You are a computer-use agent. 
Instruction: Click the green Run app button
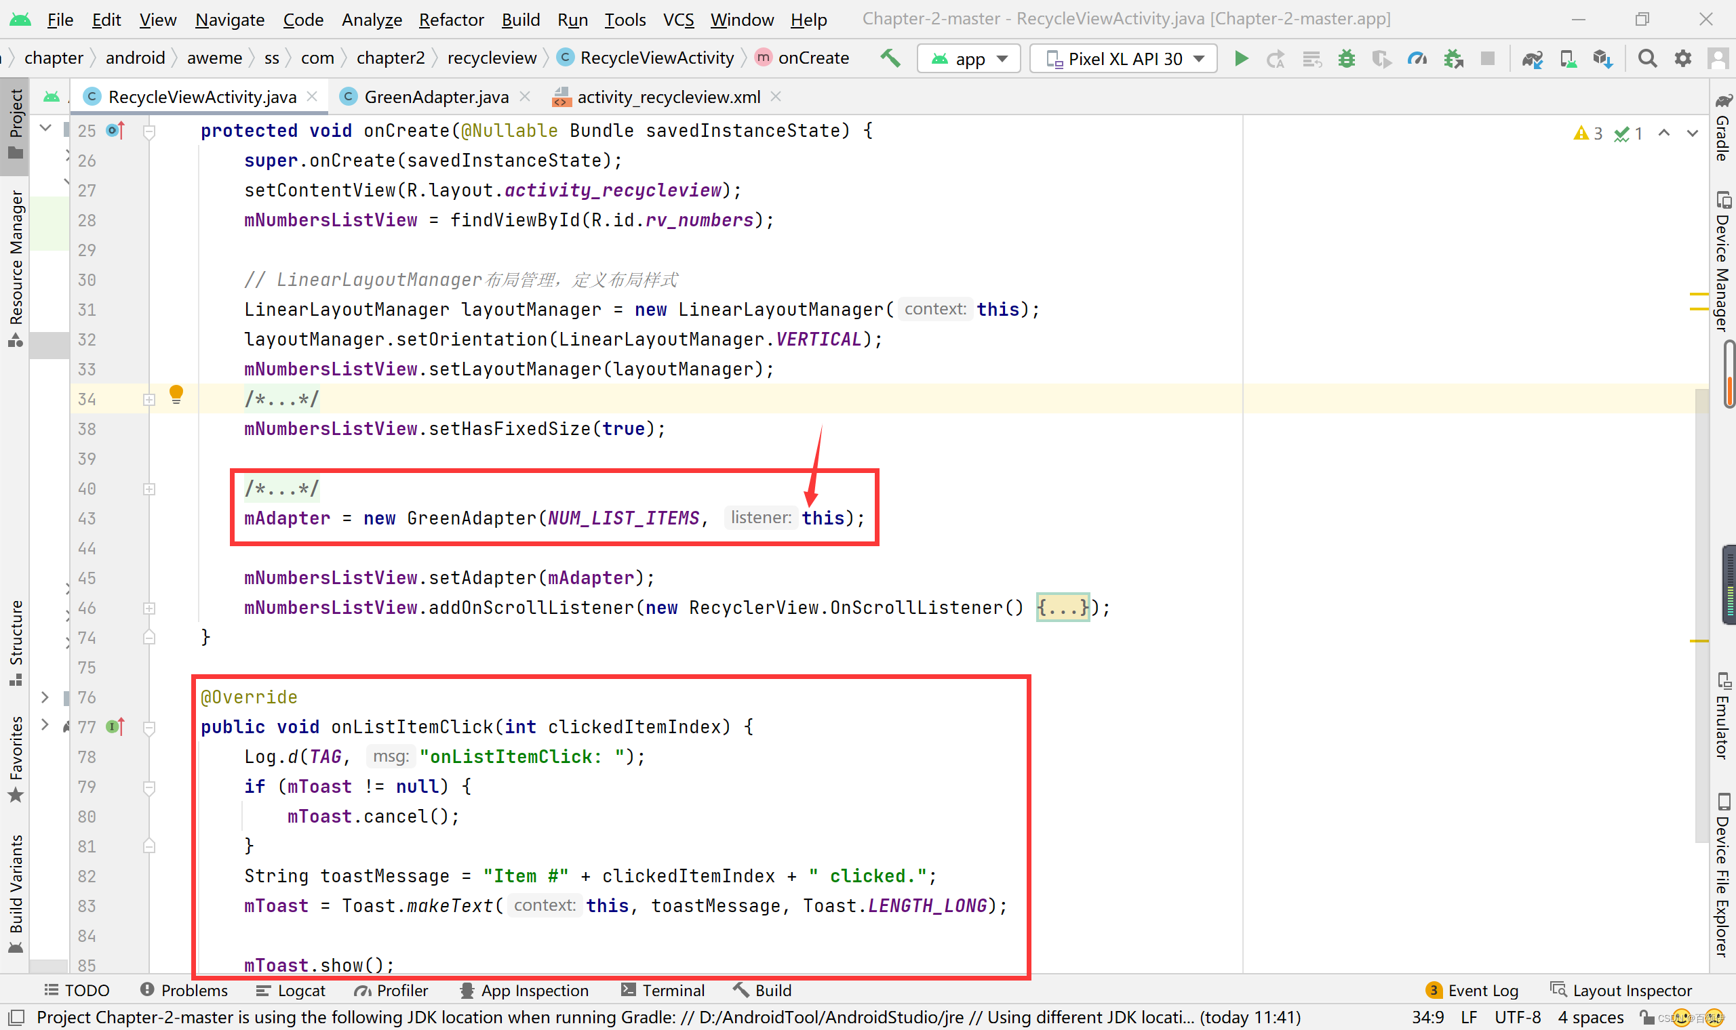coord(1241,59)
